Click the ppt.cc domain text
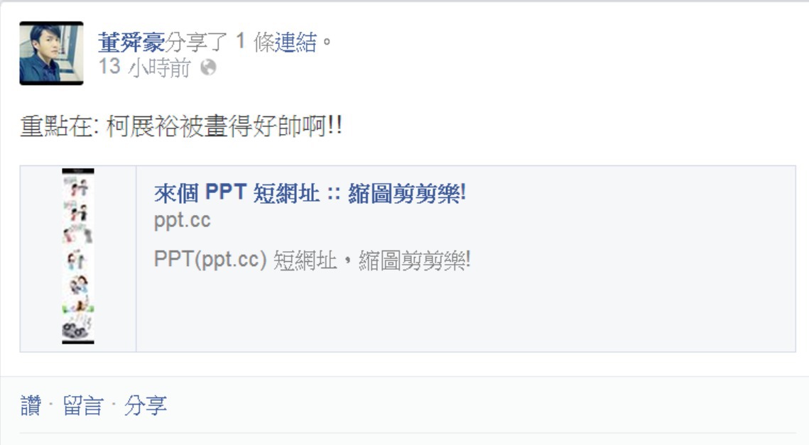 [x=182, y=221]
